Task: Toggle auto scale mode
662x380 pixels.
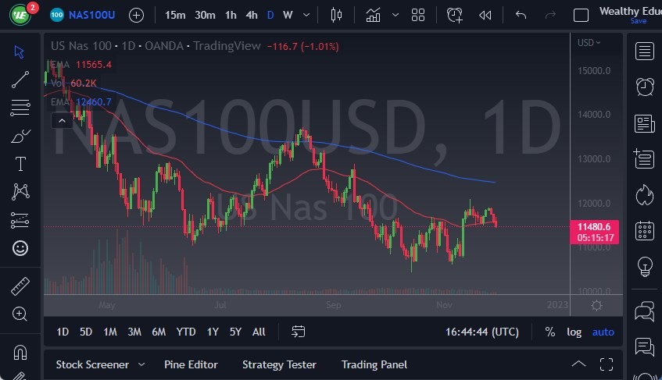Action: pyautogui.click(x=603, y=332)
